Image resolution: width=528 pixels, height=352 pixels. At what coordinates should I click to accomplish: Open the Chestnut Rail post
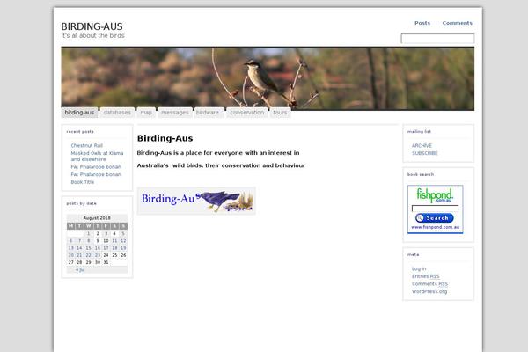tap(87, 145)
